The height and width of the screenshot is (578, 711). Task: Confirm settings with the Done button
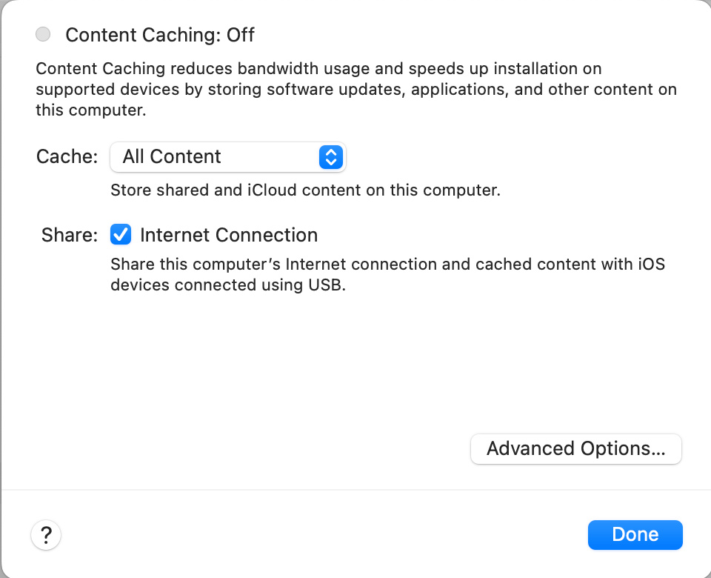(635, 535)
